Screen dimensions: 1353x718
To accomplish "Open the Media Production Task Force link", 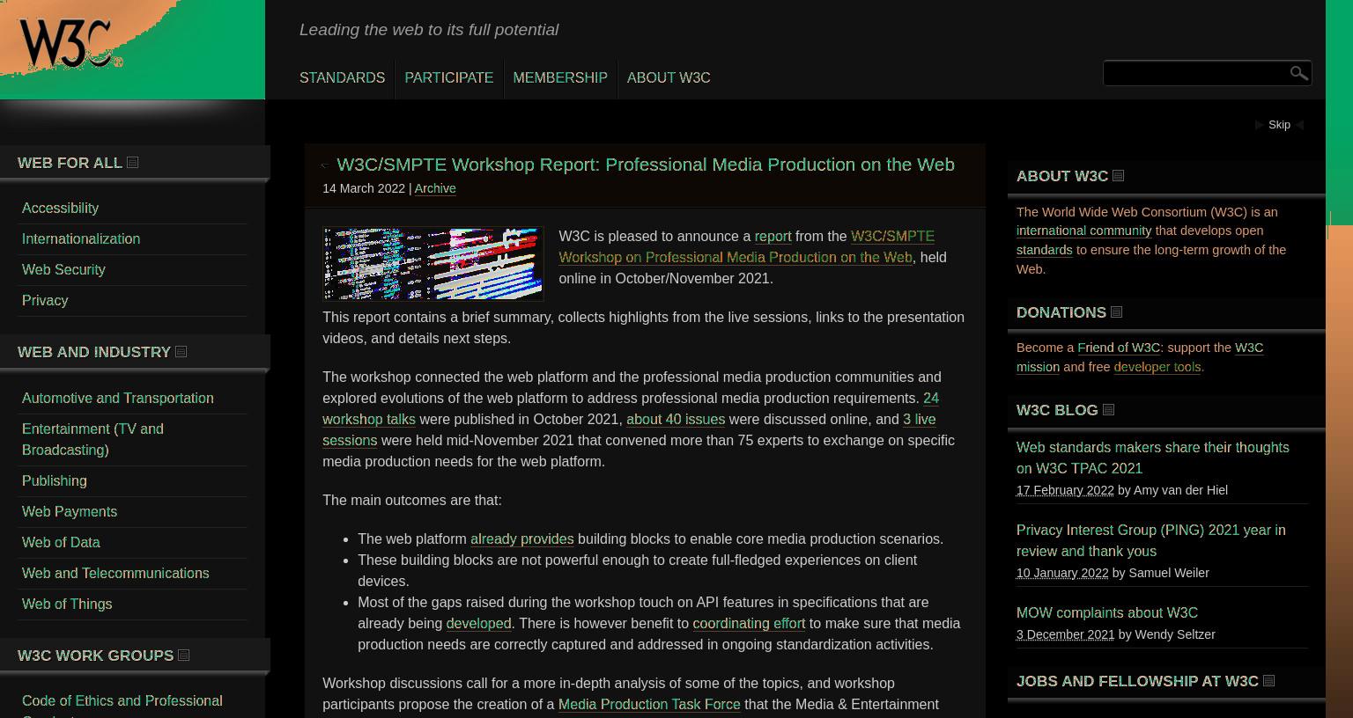I will point(649,704).
